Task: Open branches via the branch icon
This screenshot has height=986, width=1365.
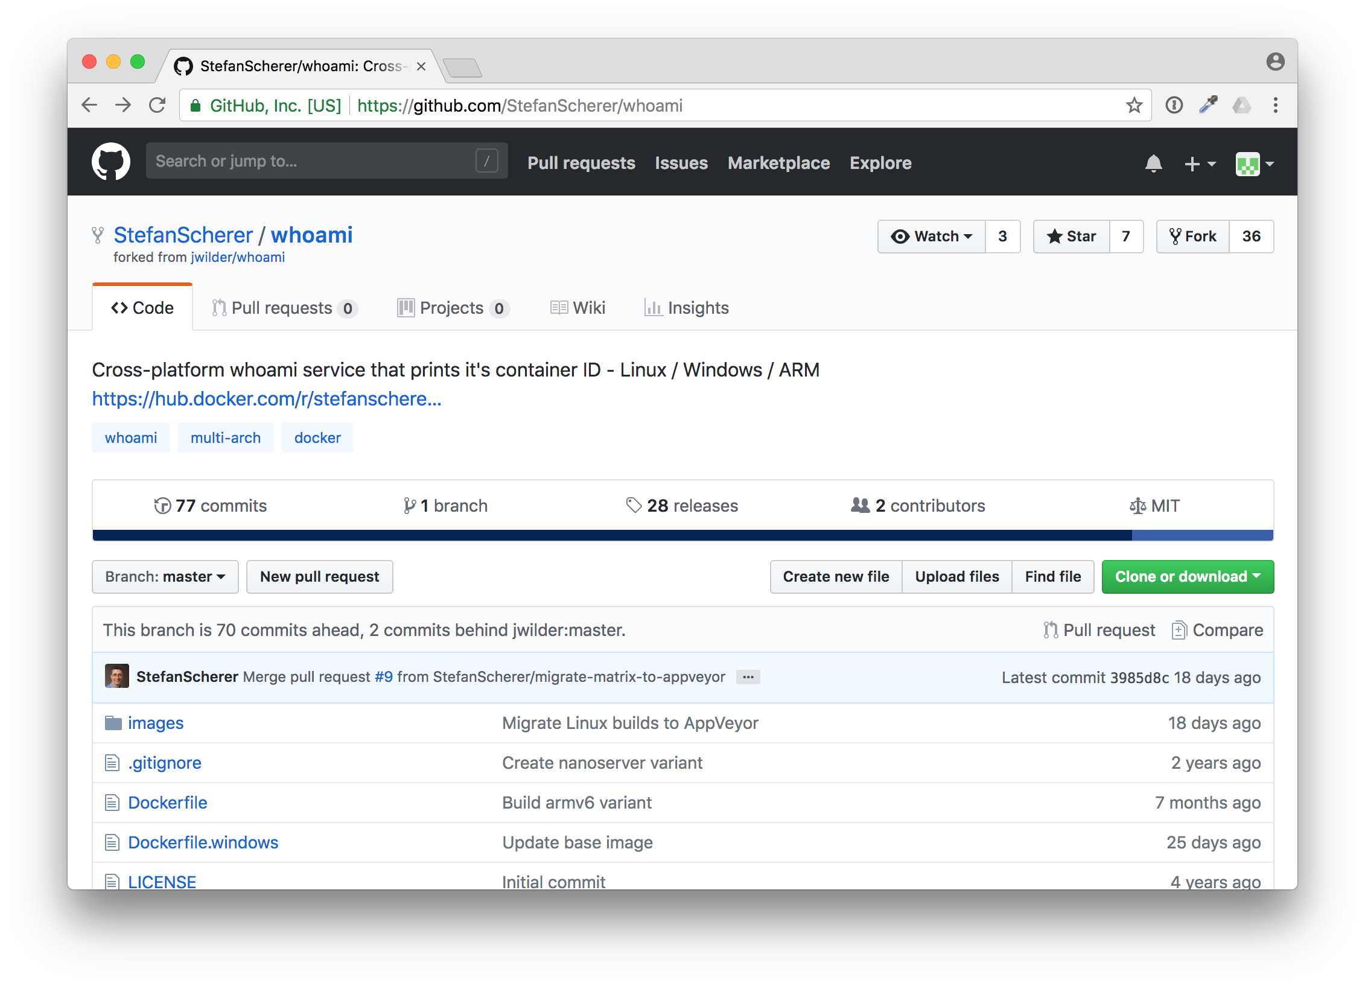Action: pyautogui.click(x=410, y=506)
